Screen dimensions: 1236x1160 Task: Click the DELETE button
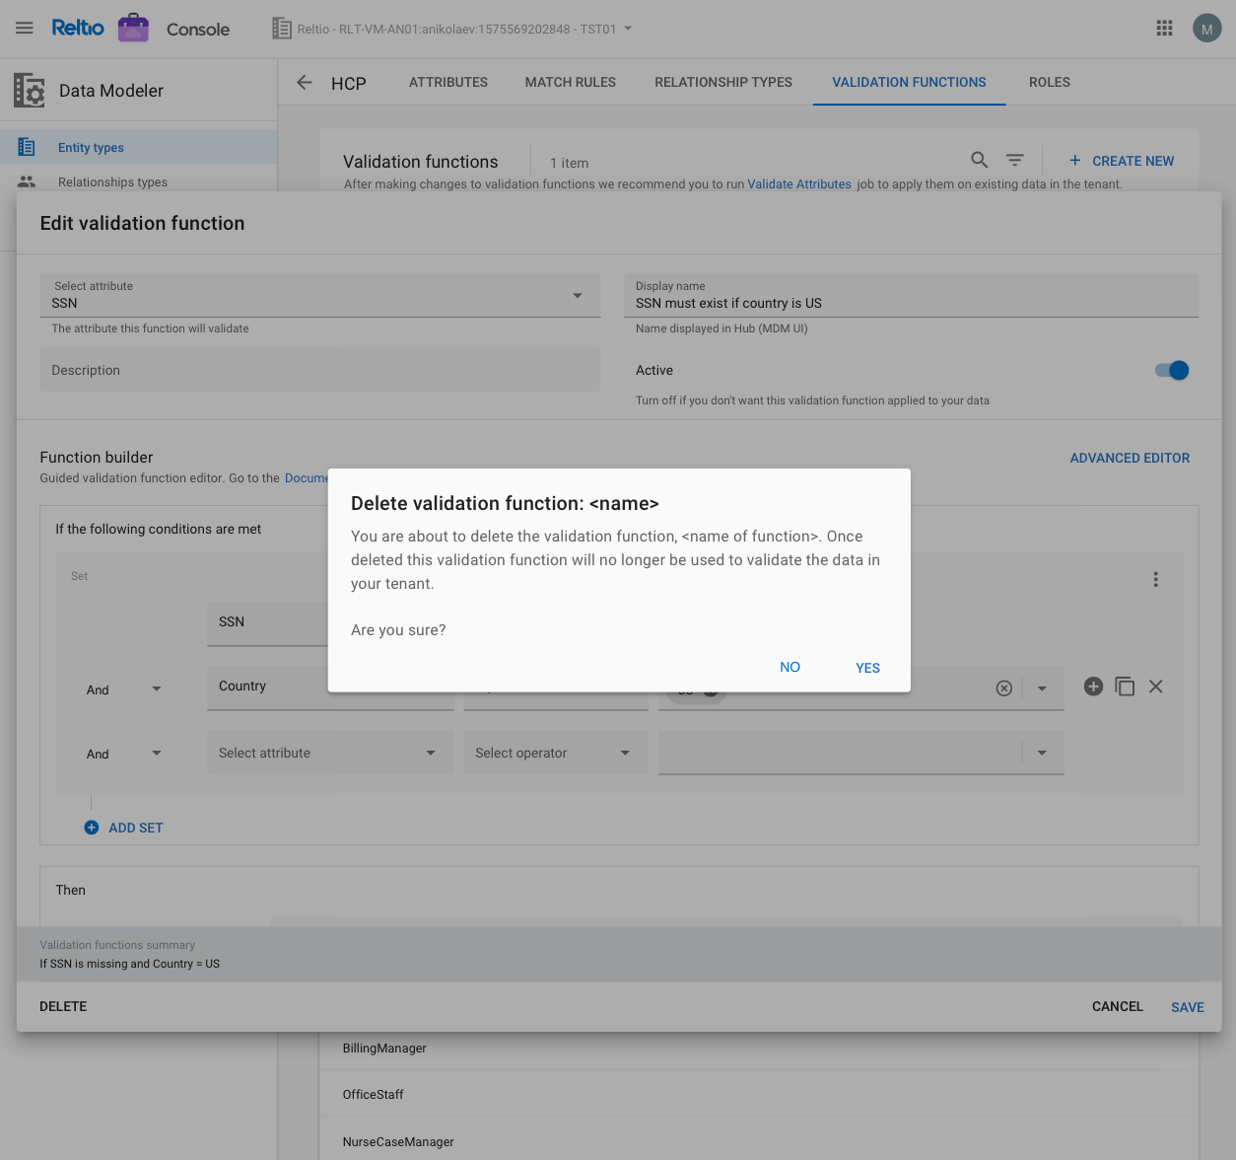63,1006
